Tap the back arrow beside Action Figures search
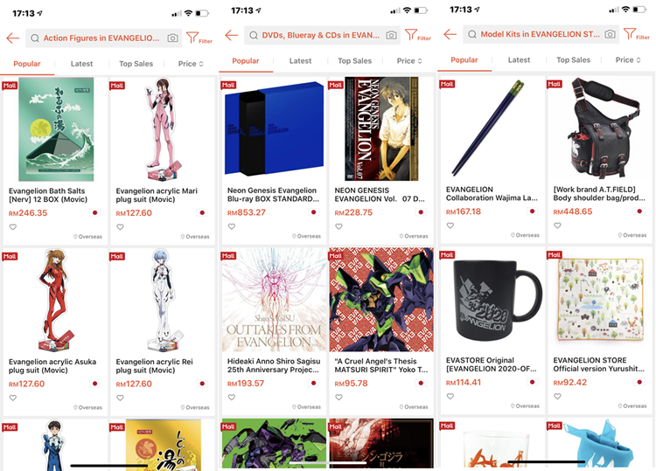This screenshot has width=656, height=471. pos(13,38)
